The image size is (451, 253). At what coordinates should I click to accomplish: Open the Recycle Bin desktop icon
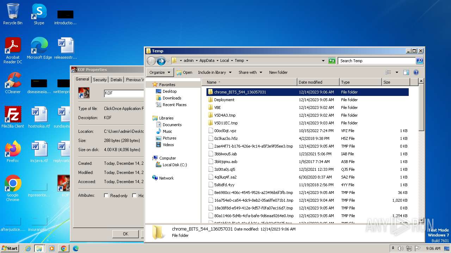[x=13, y=14]
